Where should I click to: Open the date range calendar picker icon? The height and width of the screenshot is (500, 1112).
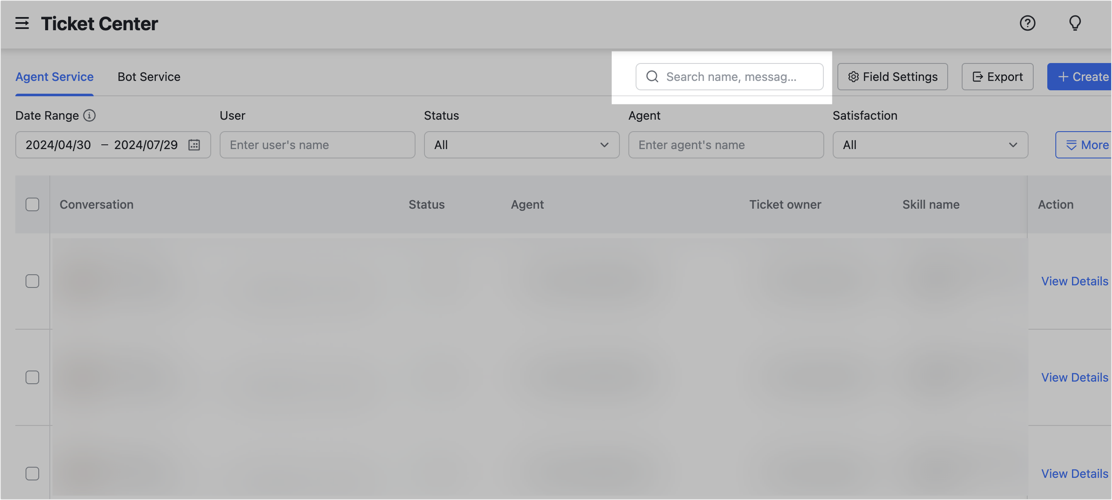(194, 145)
